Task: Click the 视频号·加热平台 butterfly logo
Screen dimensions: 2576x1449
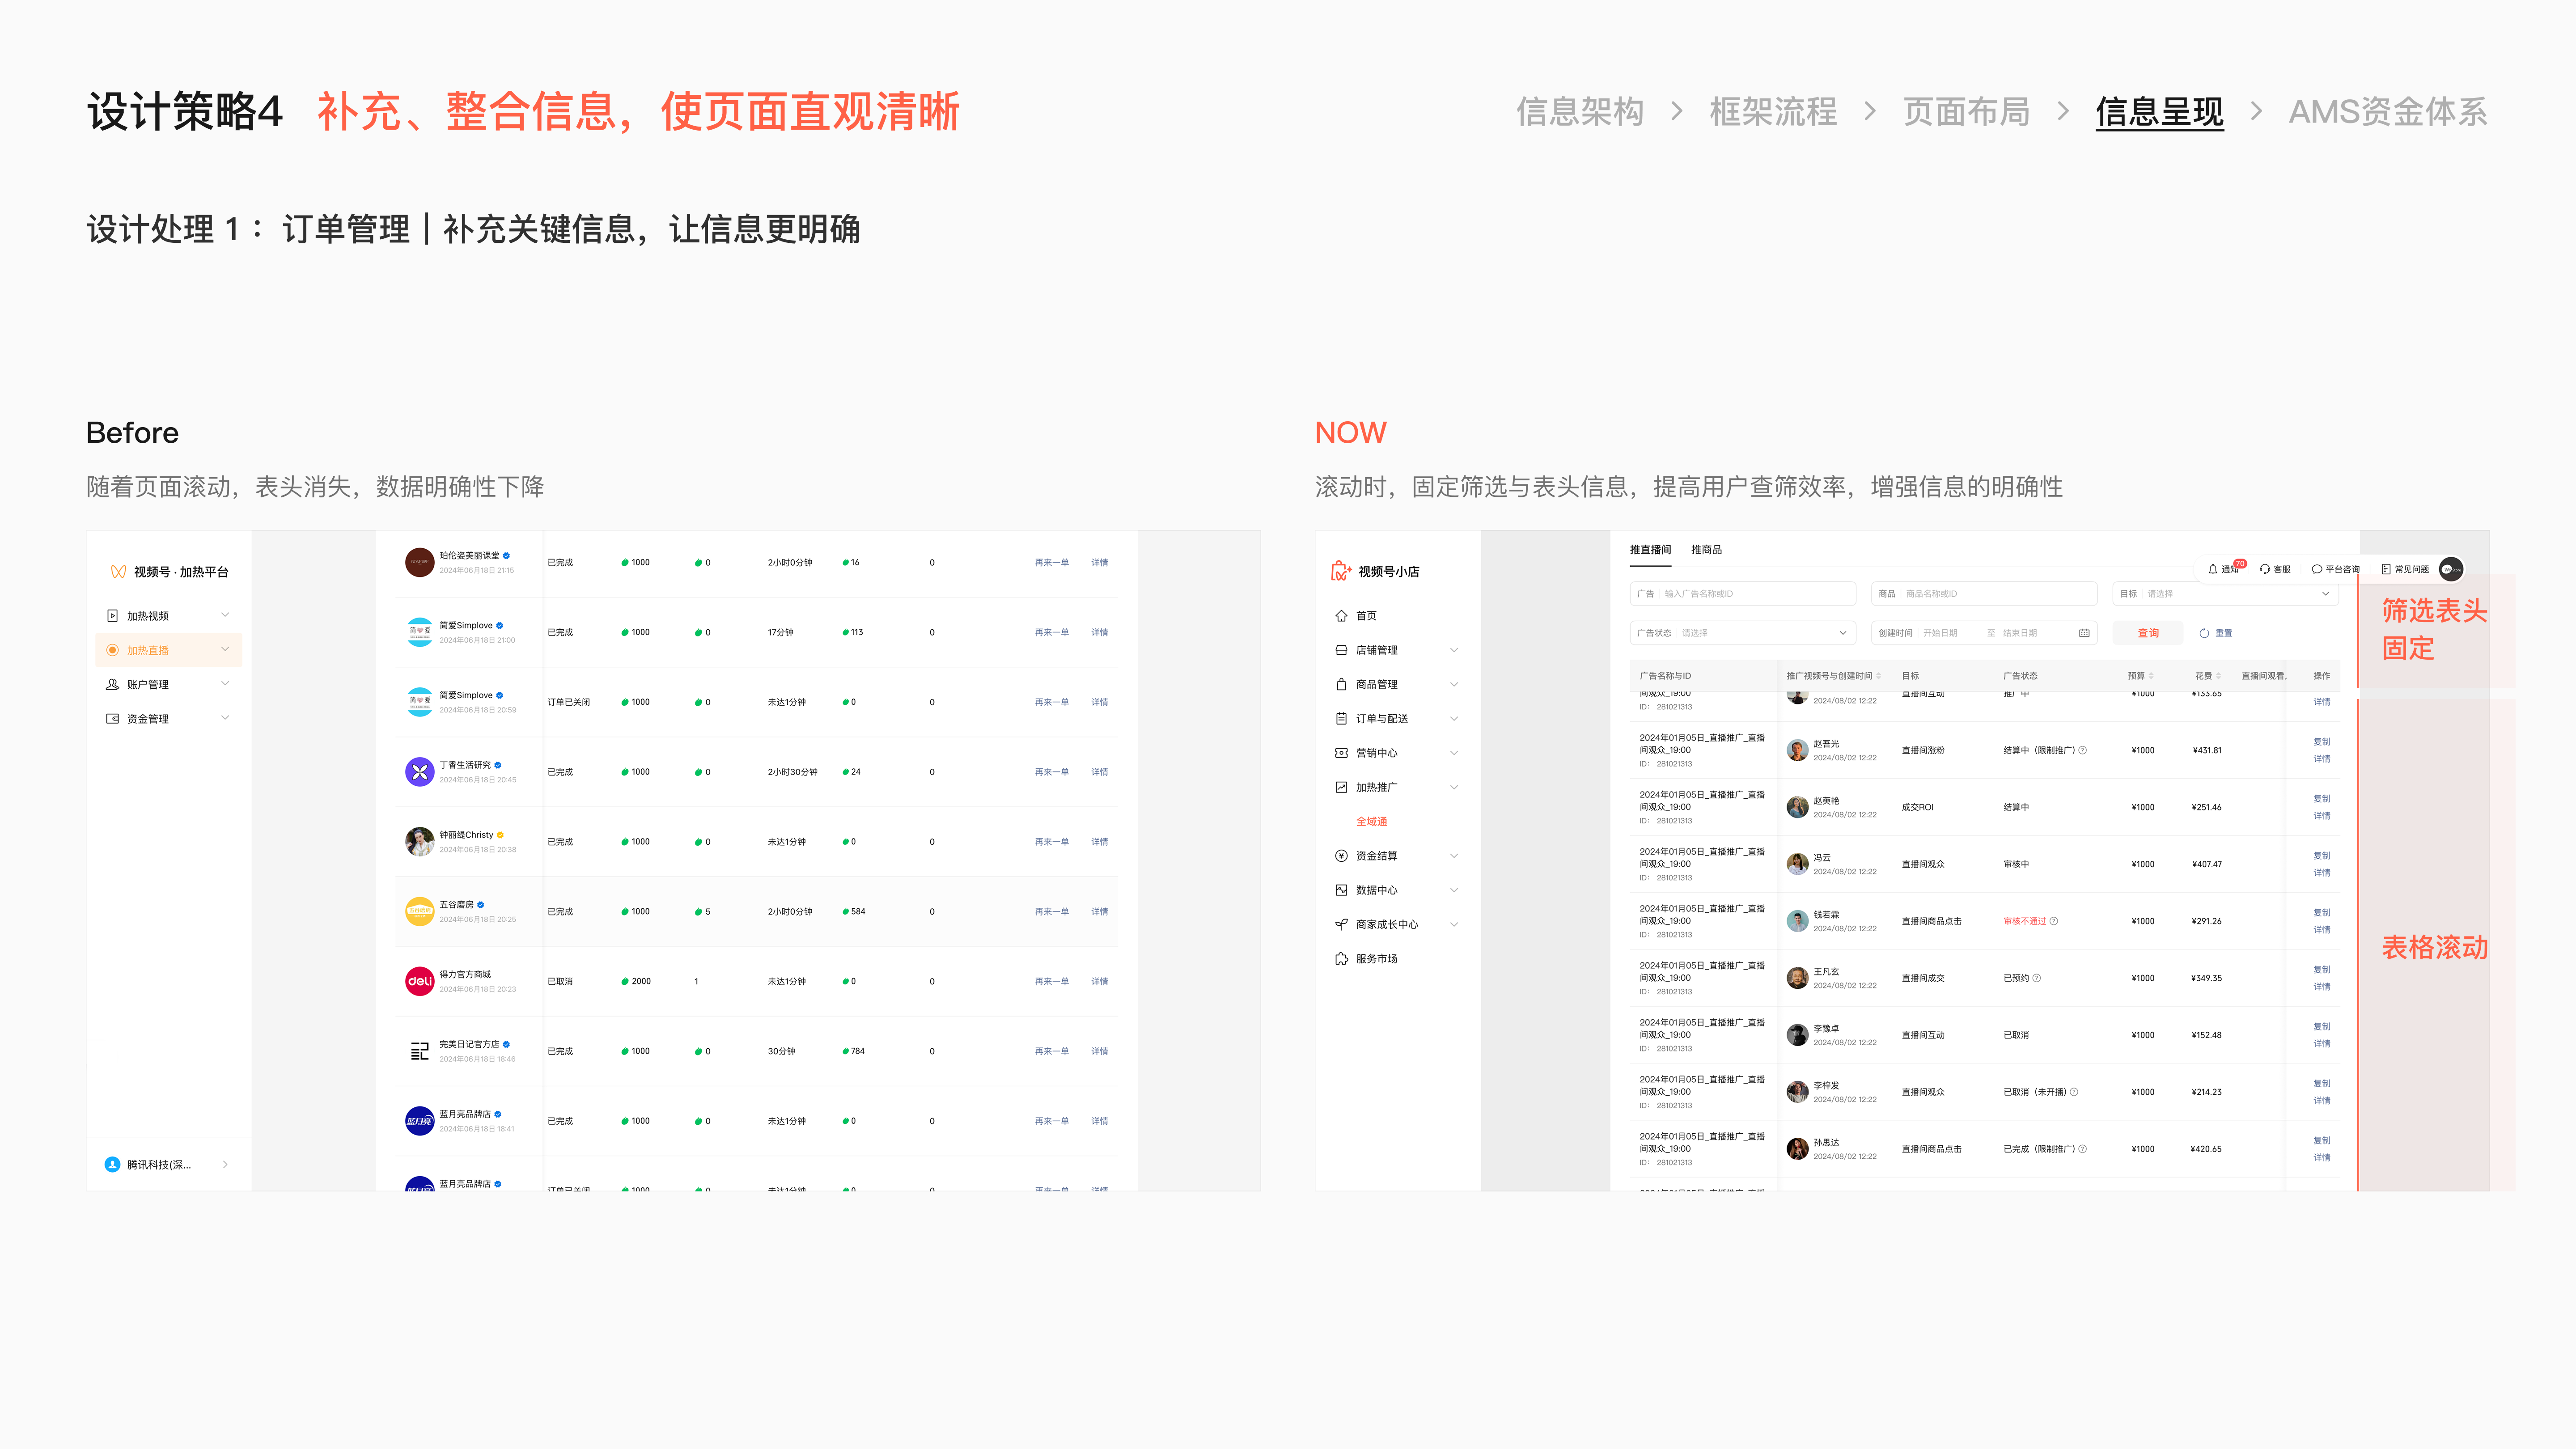Action: 118,572
